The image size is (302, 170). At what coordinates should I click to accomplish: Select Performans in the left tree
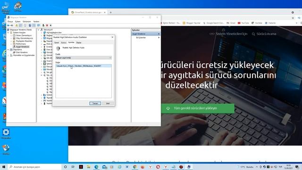21,44
